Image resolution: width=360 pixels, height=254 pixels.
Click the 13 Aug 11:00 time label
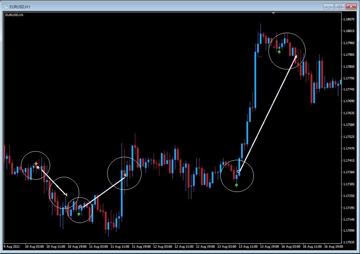coord(248,247)
